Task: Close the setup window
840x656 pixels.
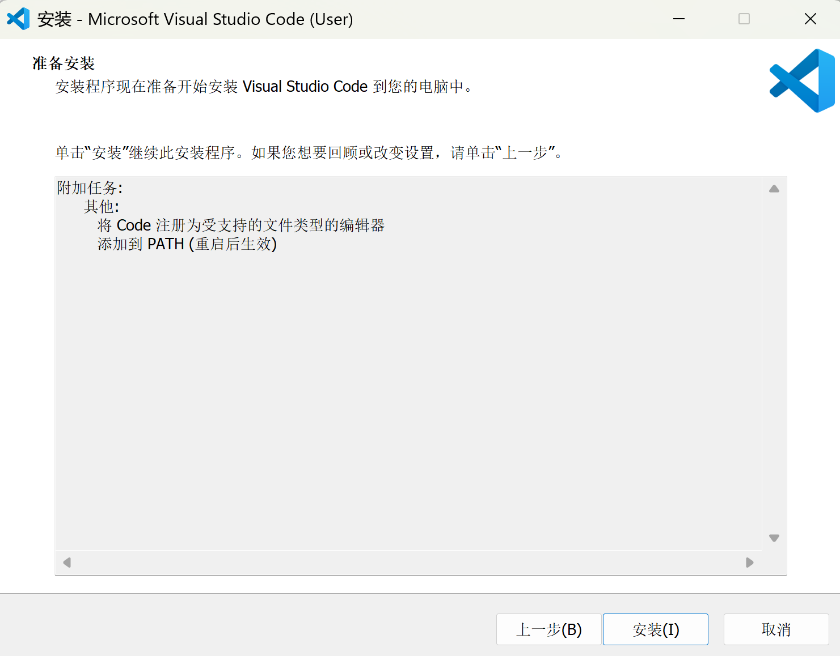Action: click(x=811, y=19)
